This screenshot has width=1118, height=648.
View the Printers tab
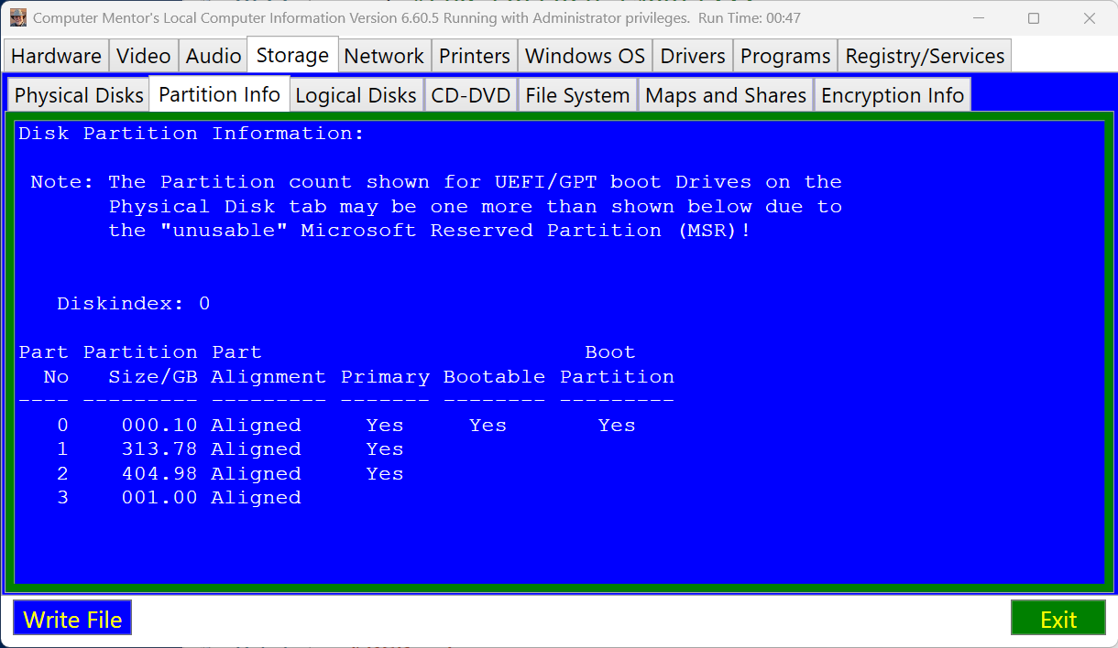[x=474, y=56]
